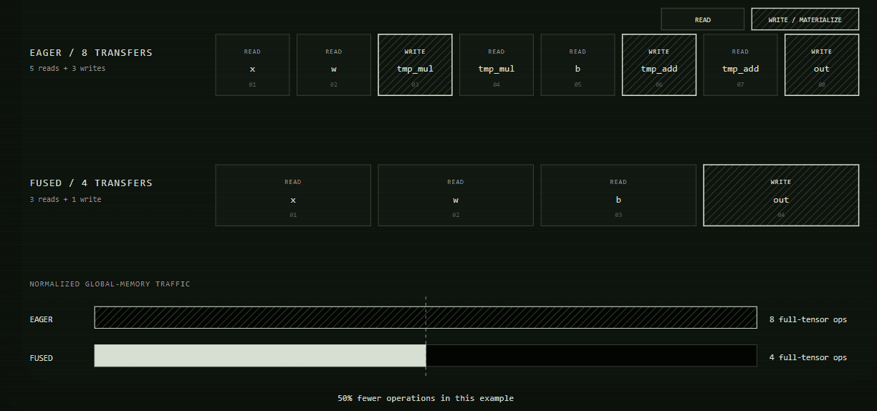Screen dimensions: 877x411
Task: Select eager transfer 01 read x
Action: (252, 64)
